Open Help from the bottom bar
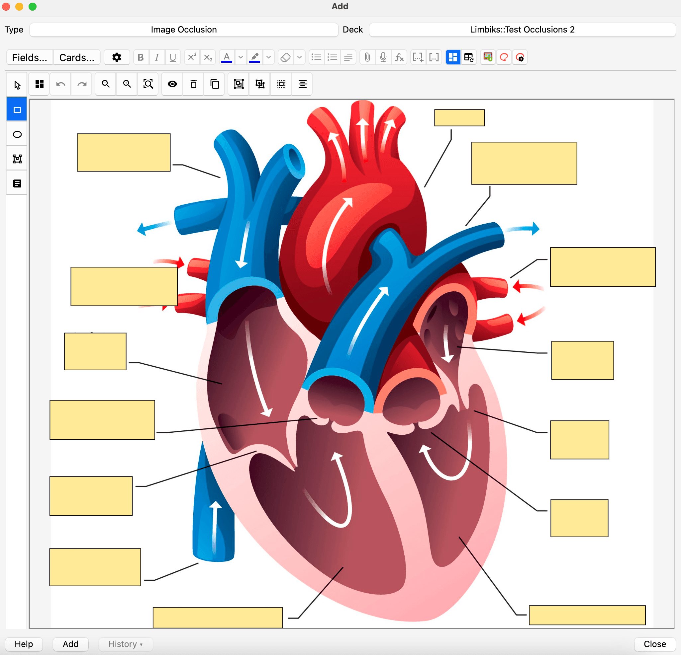Image resolution: width=681 pixels, height=655 pixels. point(23,644)
